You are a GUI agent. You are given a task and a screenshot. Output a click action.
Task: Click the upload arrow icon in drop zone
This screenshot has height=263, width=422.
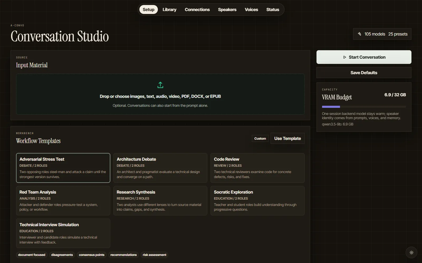pos(160,85)
